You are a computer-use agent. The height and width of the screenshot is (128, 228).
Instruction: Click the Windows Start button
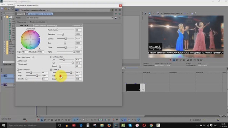click(x=3, y=125)
